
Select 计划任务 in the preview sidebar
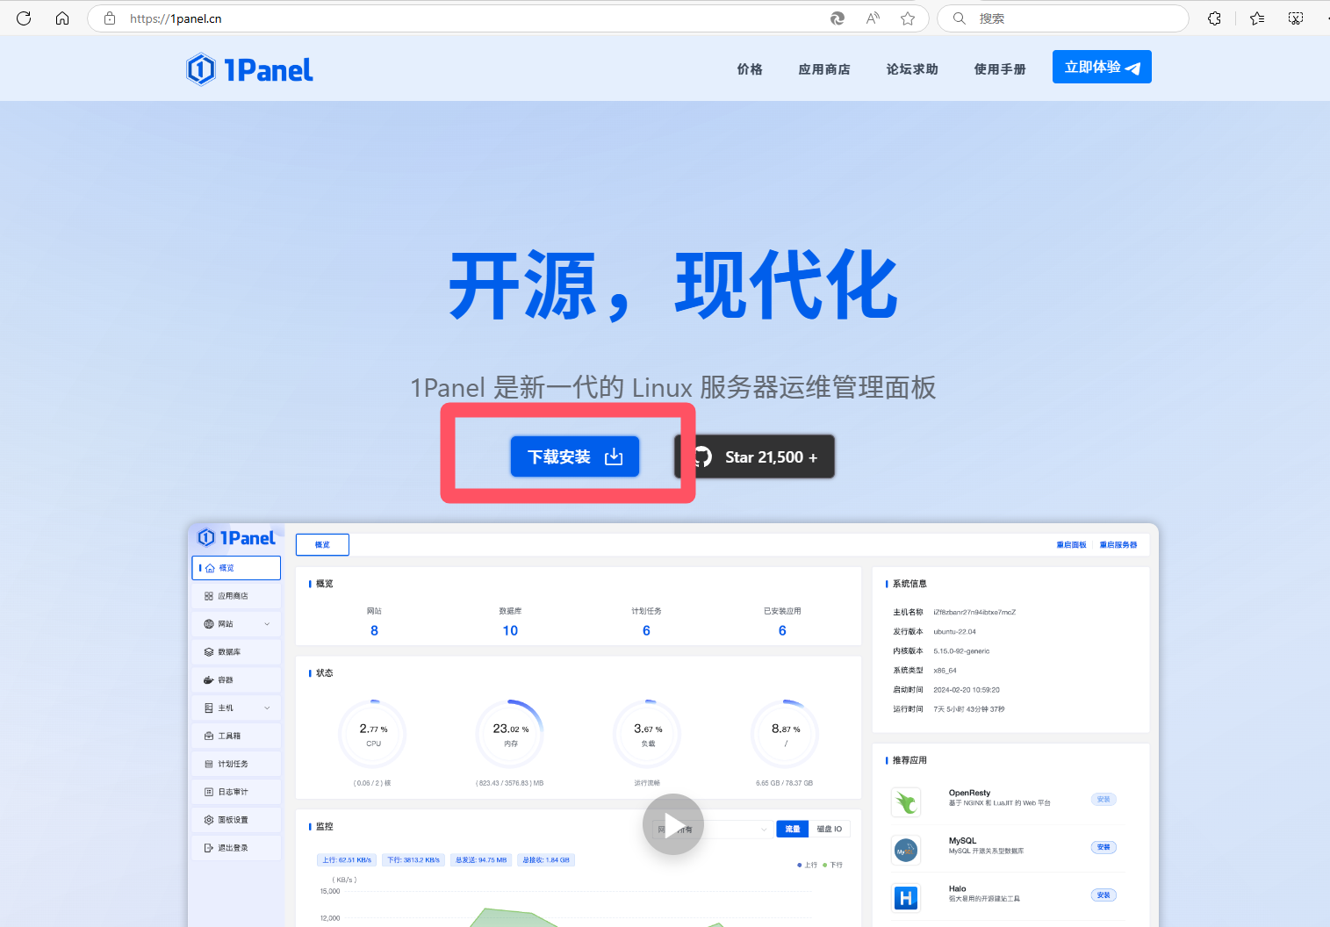coord(236,764)
